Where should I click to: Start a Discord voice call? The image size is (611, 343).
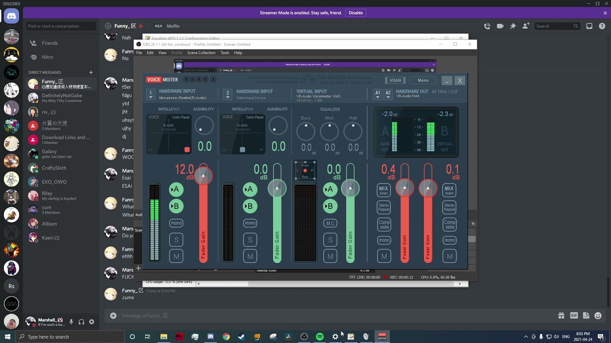487,26
